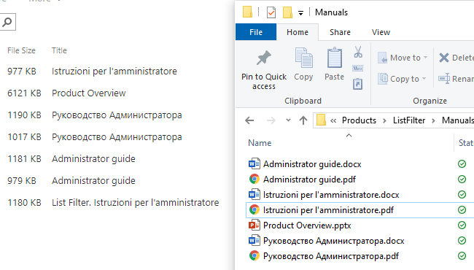This screenshot has width=474, height=270.
Task: Expand chevron after Products in address bar
Action: 384,120
